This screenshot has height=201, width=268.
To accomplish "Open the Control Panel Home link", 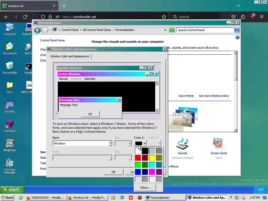I will pos(52,40).
